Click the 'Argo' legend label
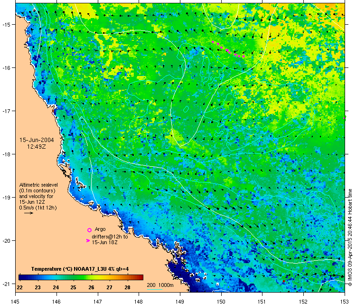 click(x=100, y=229)
